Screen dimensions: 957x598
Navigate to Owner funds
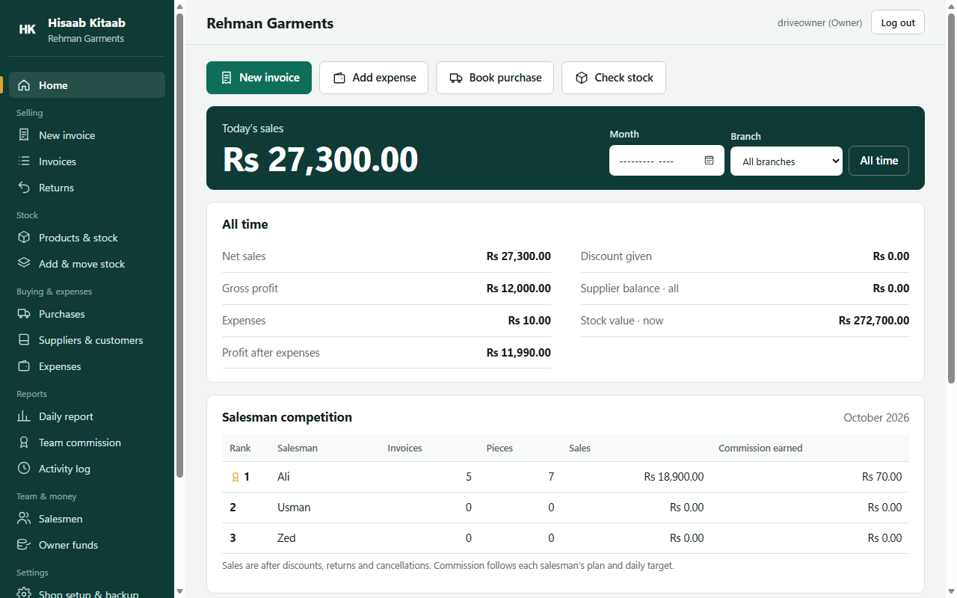click(87, 545)
